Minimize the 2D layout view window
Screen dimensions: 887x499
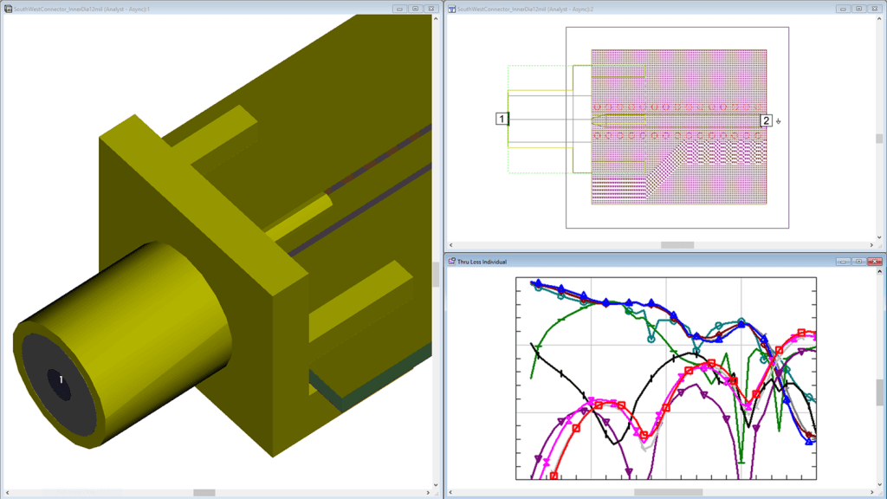pos(843,9)
